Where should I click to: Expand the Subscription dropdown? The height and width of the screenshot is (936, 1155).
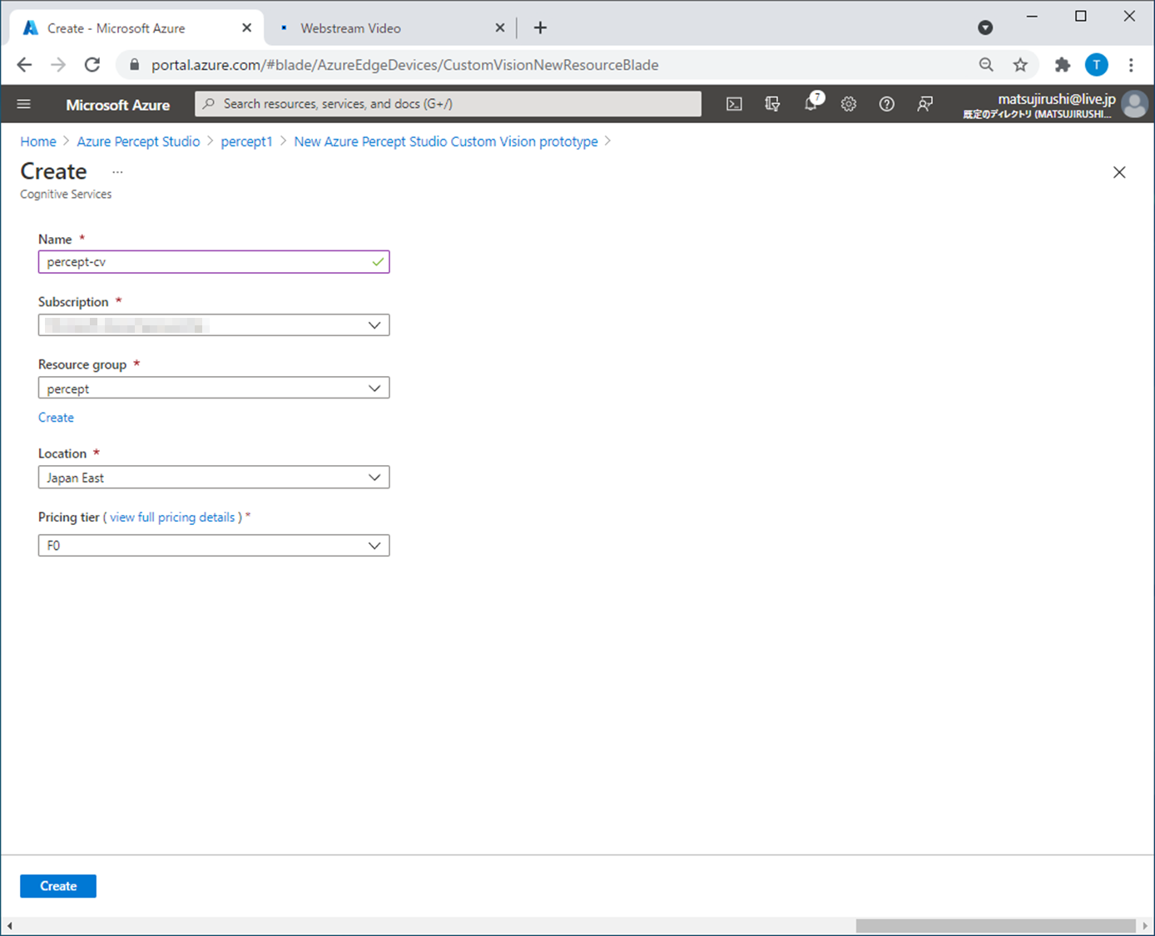pos(214,325)
